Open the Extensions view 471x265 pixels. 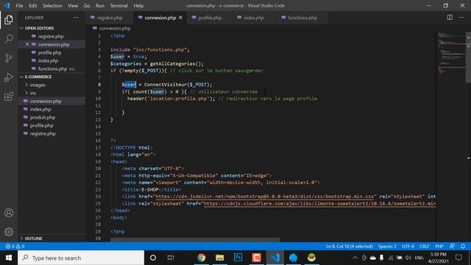click(x=9, y=96)
